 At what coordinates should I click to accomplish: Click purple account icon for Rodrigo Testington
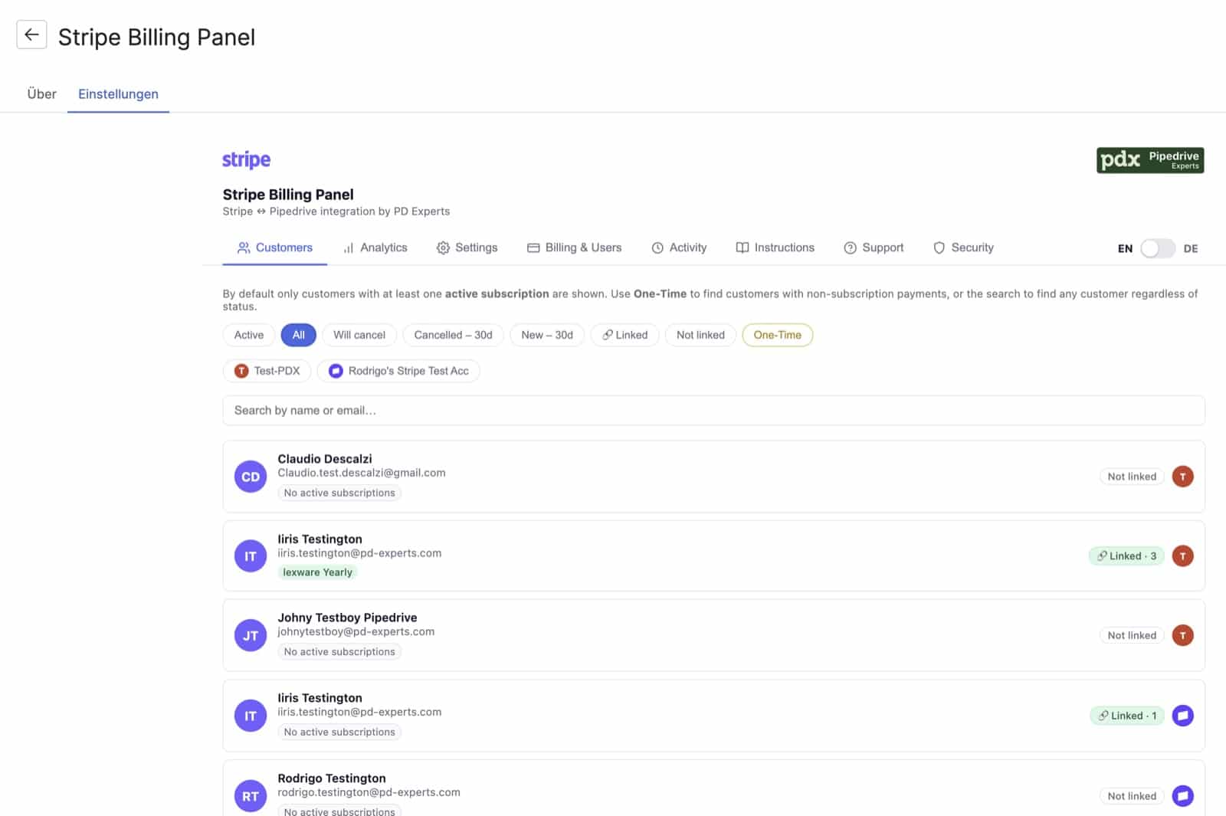click(x=1183, y=796)
